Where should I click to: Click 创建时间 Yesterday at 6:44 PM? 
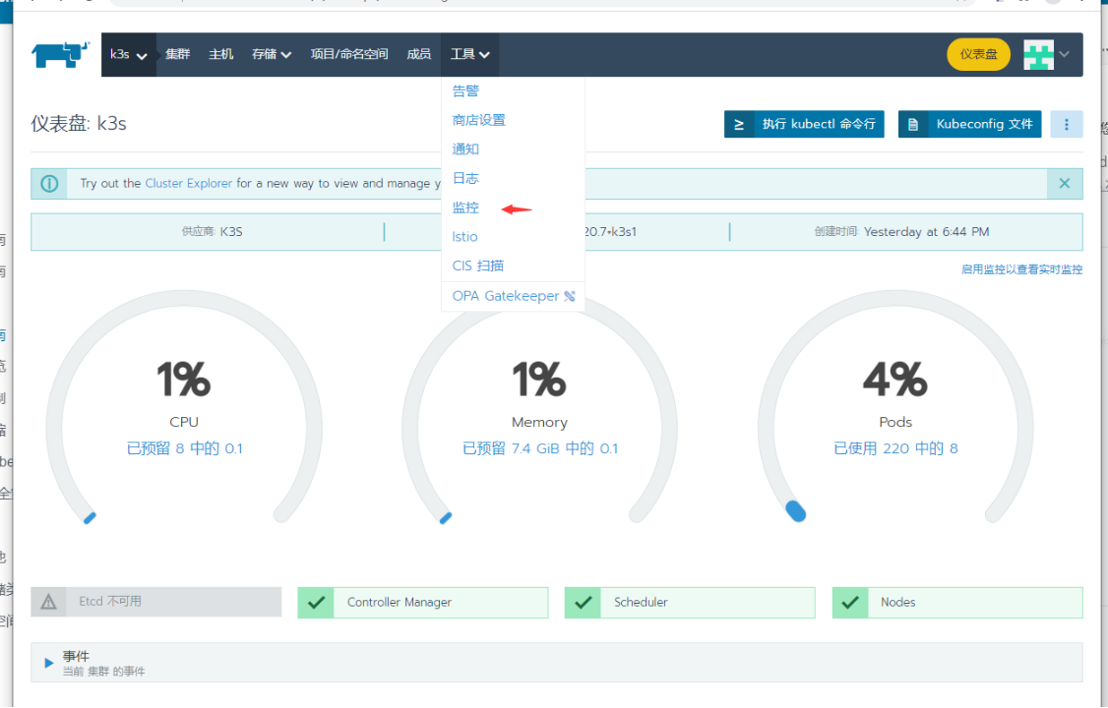tap(901, 231)
